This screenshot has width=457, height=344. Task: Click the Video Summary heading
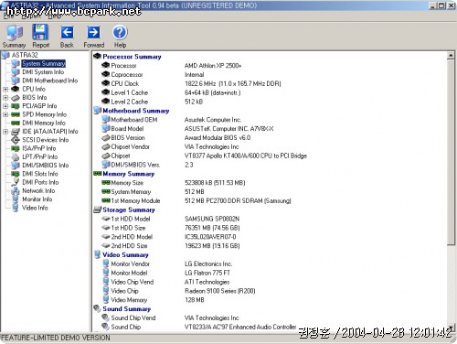125,254
